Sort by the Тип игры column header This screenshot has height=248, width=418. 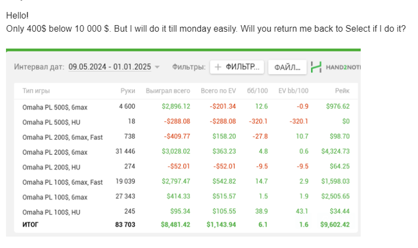36,90
